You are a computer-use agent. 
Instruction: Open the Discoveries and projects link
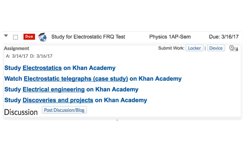pos(58,100)
